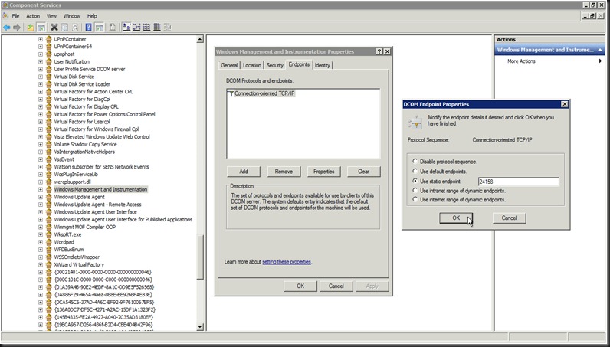Click the Add endpoint button

244,172
